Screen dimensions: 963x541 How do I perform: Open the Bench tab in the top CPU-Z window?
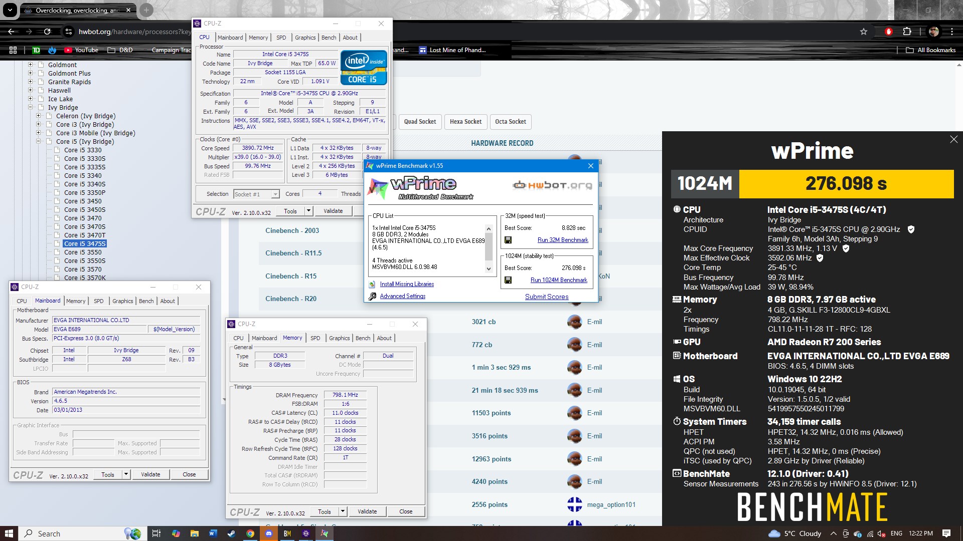329,38
